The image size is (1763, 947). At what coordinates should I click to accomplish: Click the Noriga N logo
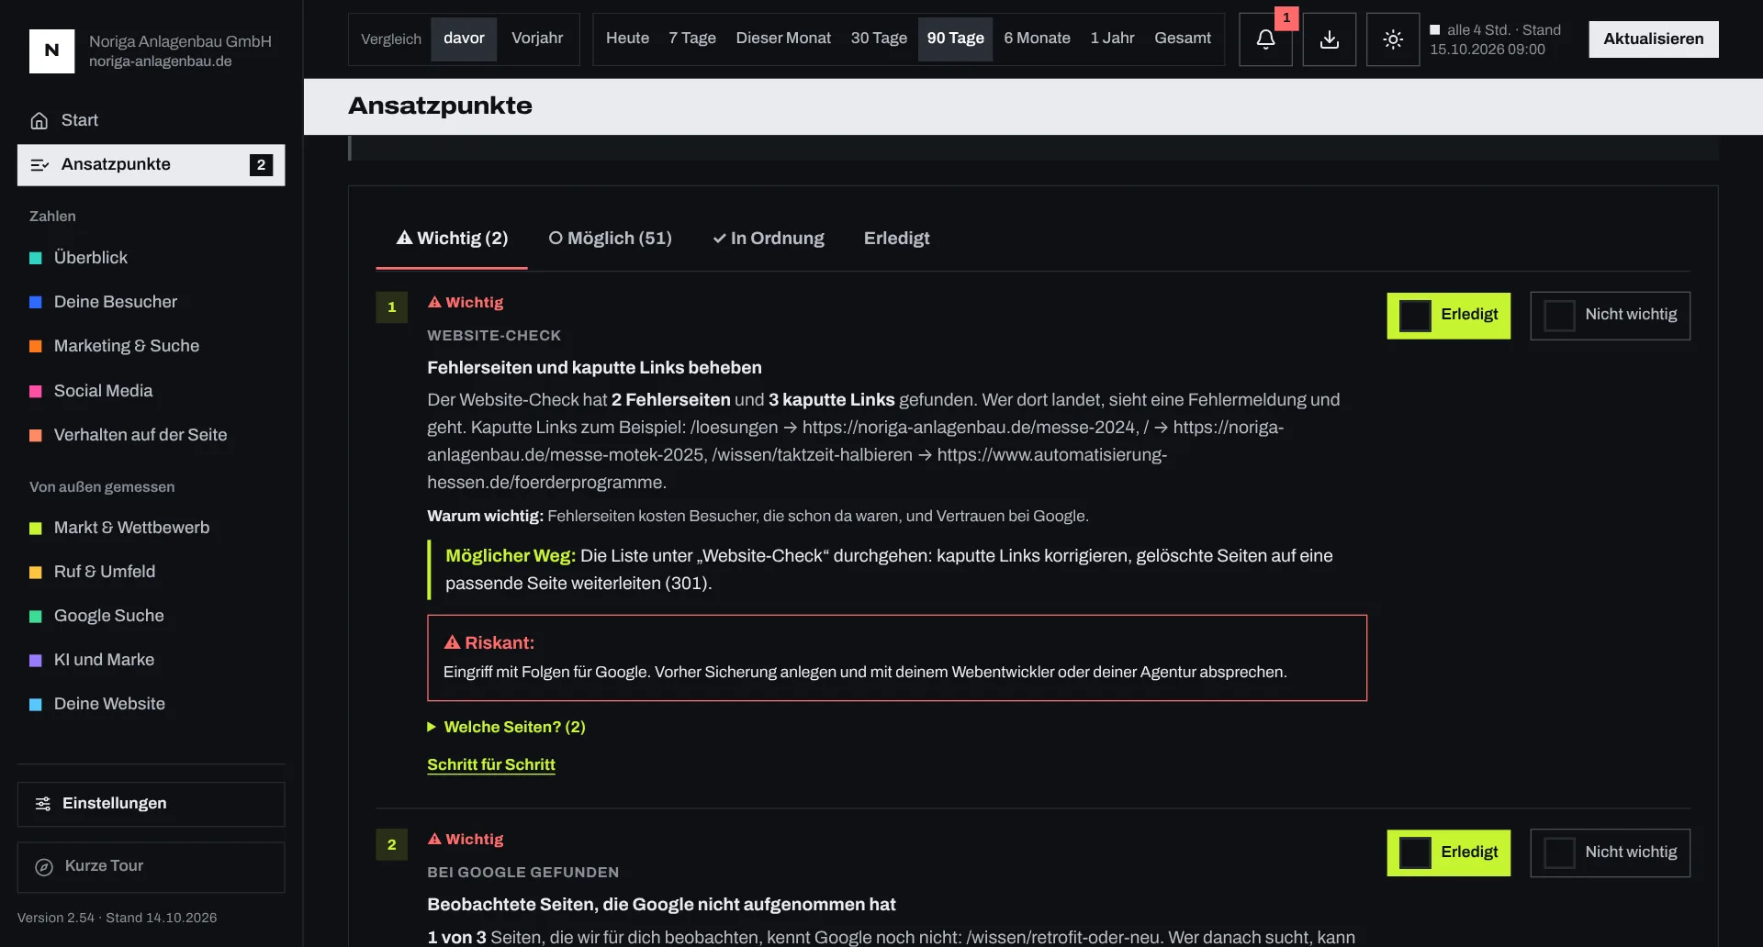(x=51, y=50)
